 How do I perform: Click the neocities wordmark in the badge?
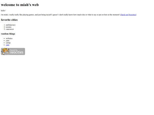(x=17, y=52)
